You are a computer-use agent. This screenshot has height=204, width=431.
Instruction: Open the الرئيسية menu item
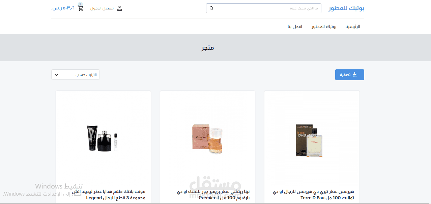point(353,26)
